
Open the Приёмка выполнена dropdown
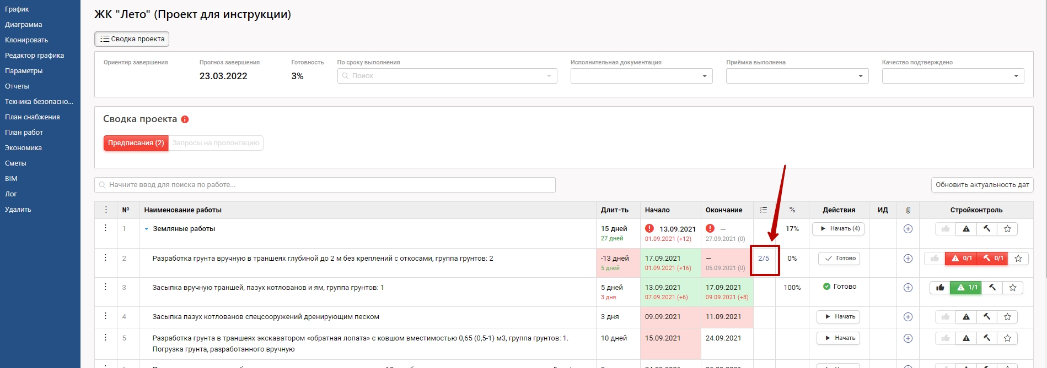click(797, 76)
